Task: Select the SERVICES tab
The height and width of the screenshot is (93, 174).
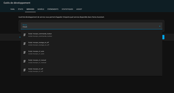Action: 30,9
